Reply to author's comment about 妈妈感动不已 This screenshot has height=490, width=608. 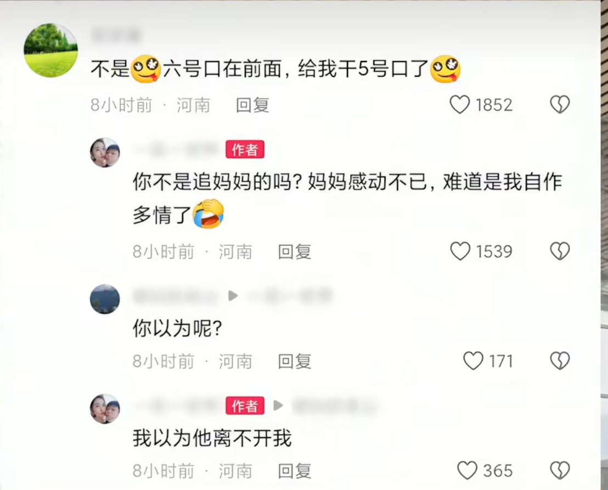[295, 252]
